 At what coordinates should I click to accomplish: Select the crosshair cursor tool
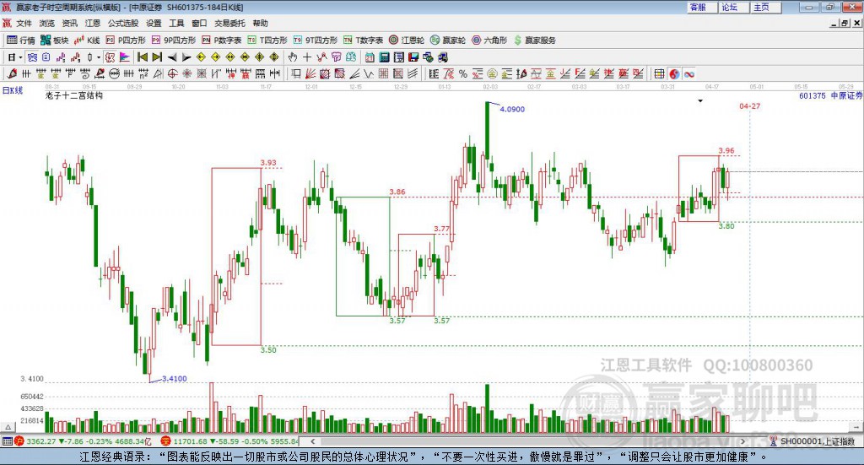point(307,57)
